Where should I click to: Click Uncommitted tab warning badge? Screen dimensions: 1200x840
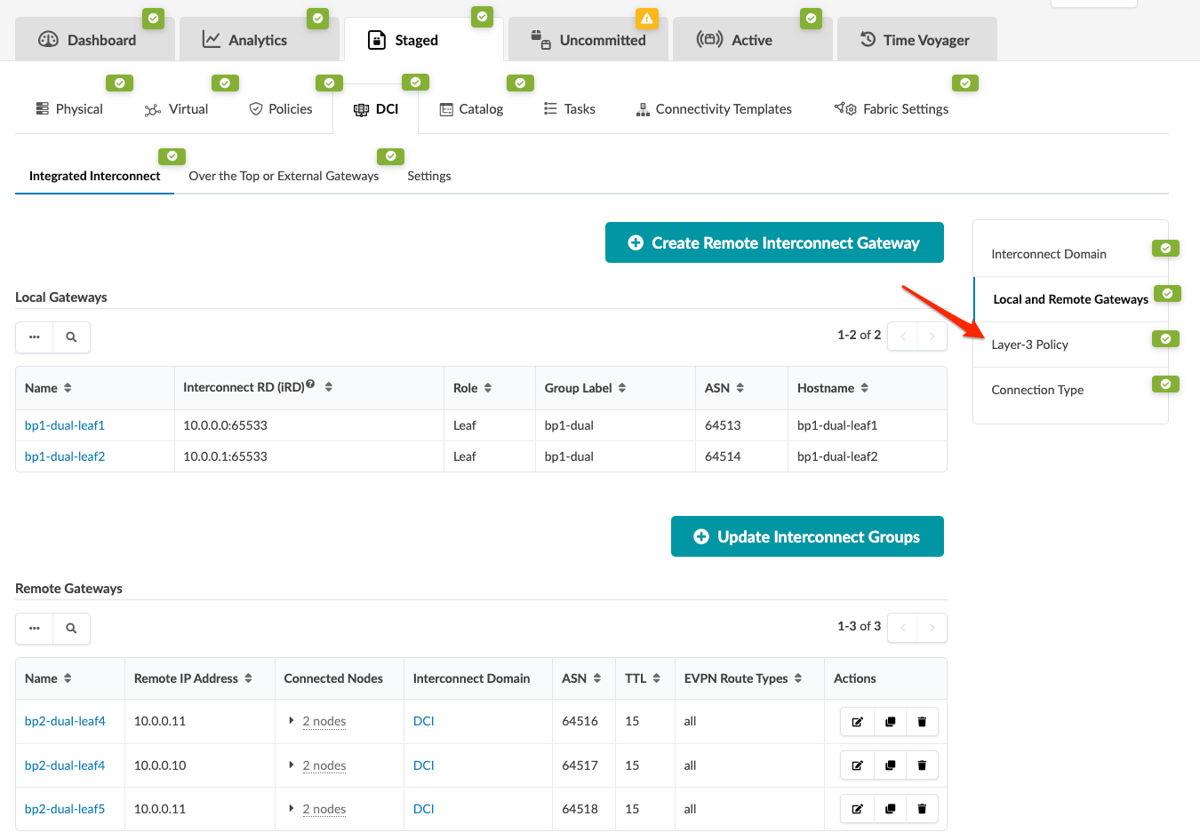point(647,19)
